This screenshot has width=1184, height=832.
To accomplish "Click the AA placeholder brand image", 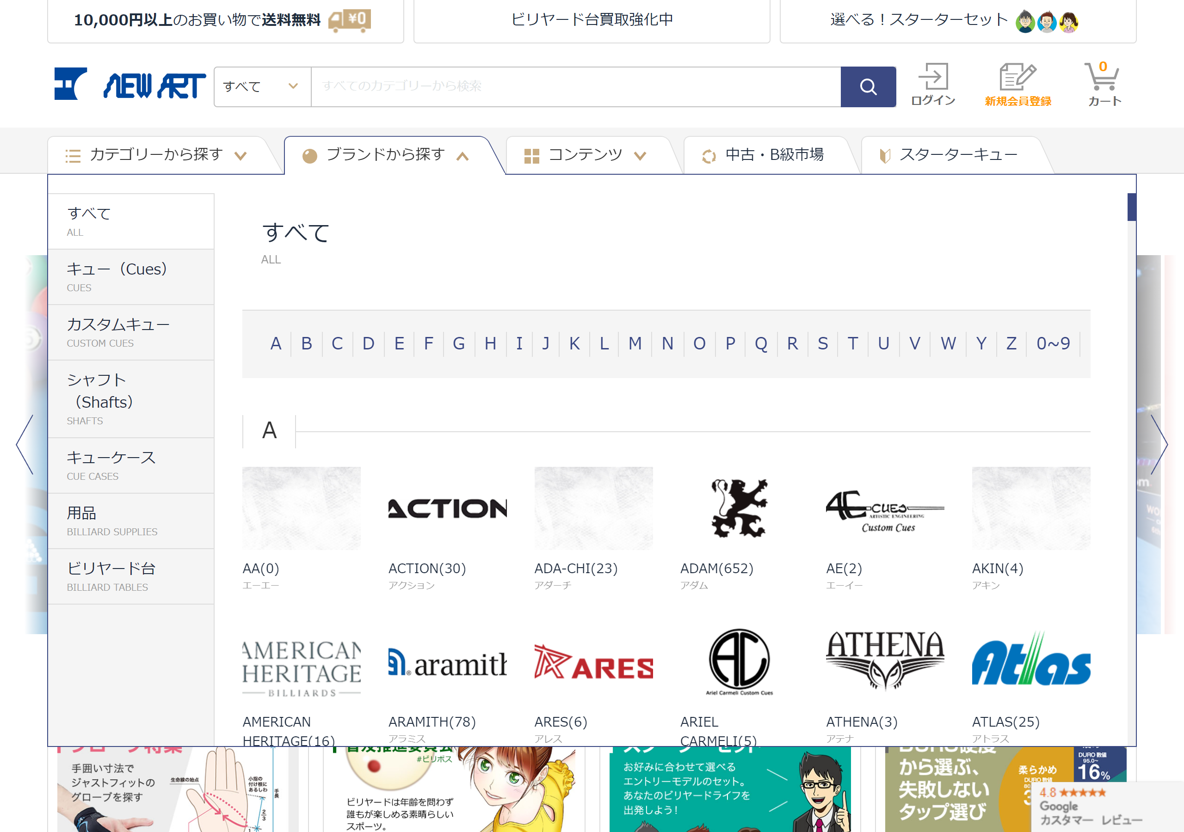I will (x=302, y=508).
